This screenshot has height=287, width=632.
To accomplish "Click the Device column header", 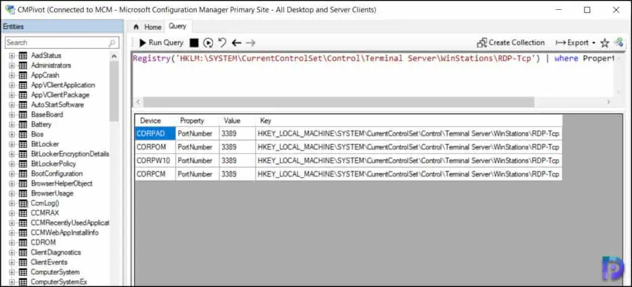I will (155, 120).
